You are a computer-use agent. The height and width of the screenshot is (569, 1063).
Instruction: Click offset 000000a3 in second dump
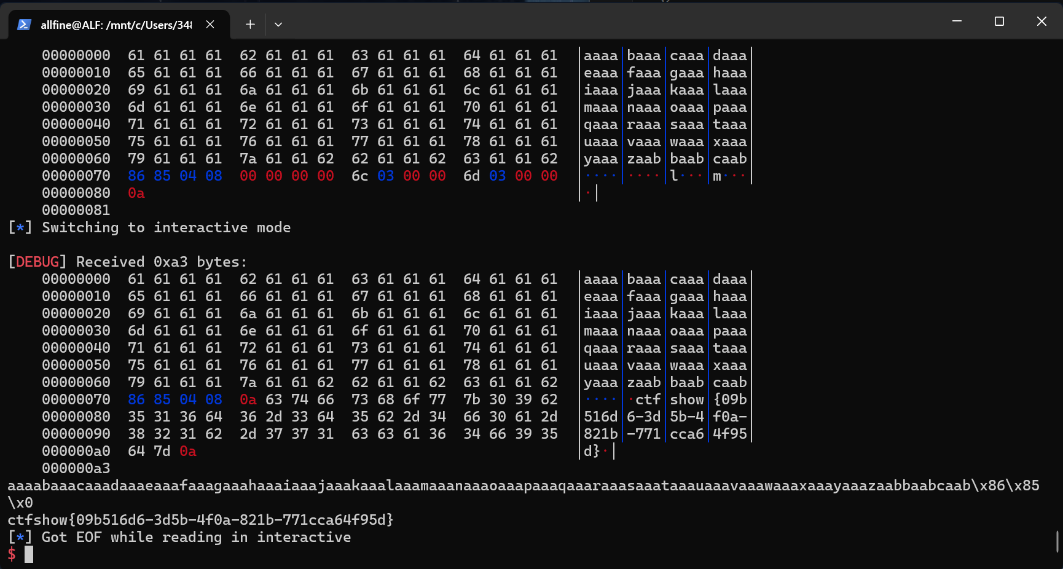(76, 468)
